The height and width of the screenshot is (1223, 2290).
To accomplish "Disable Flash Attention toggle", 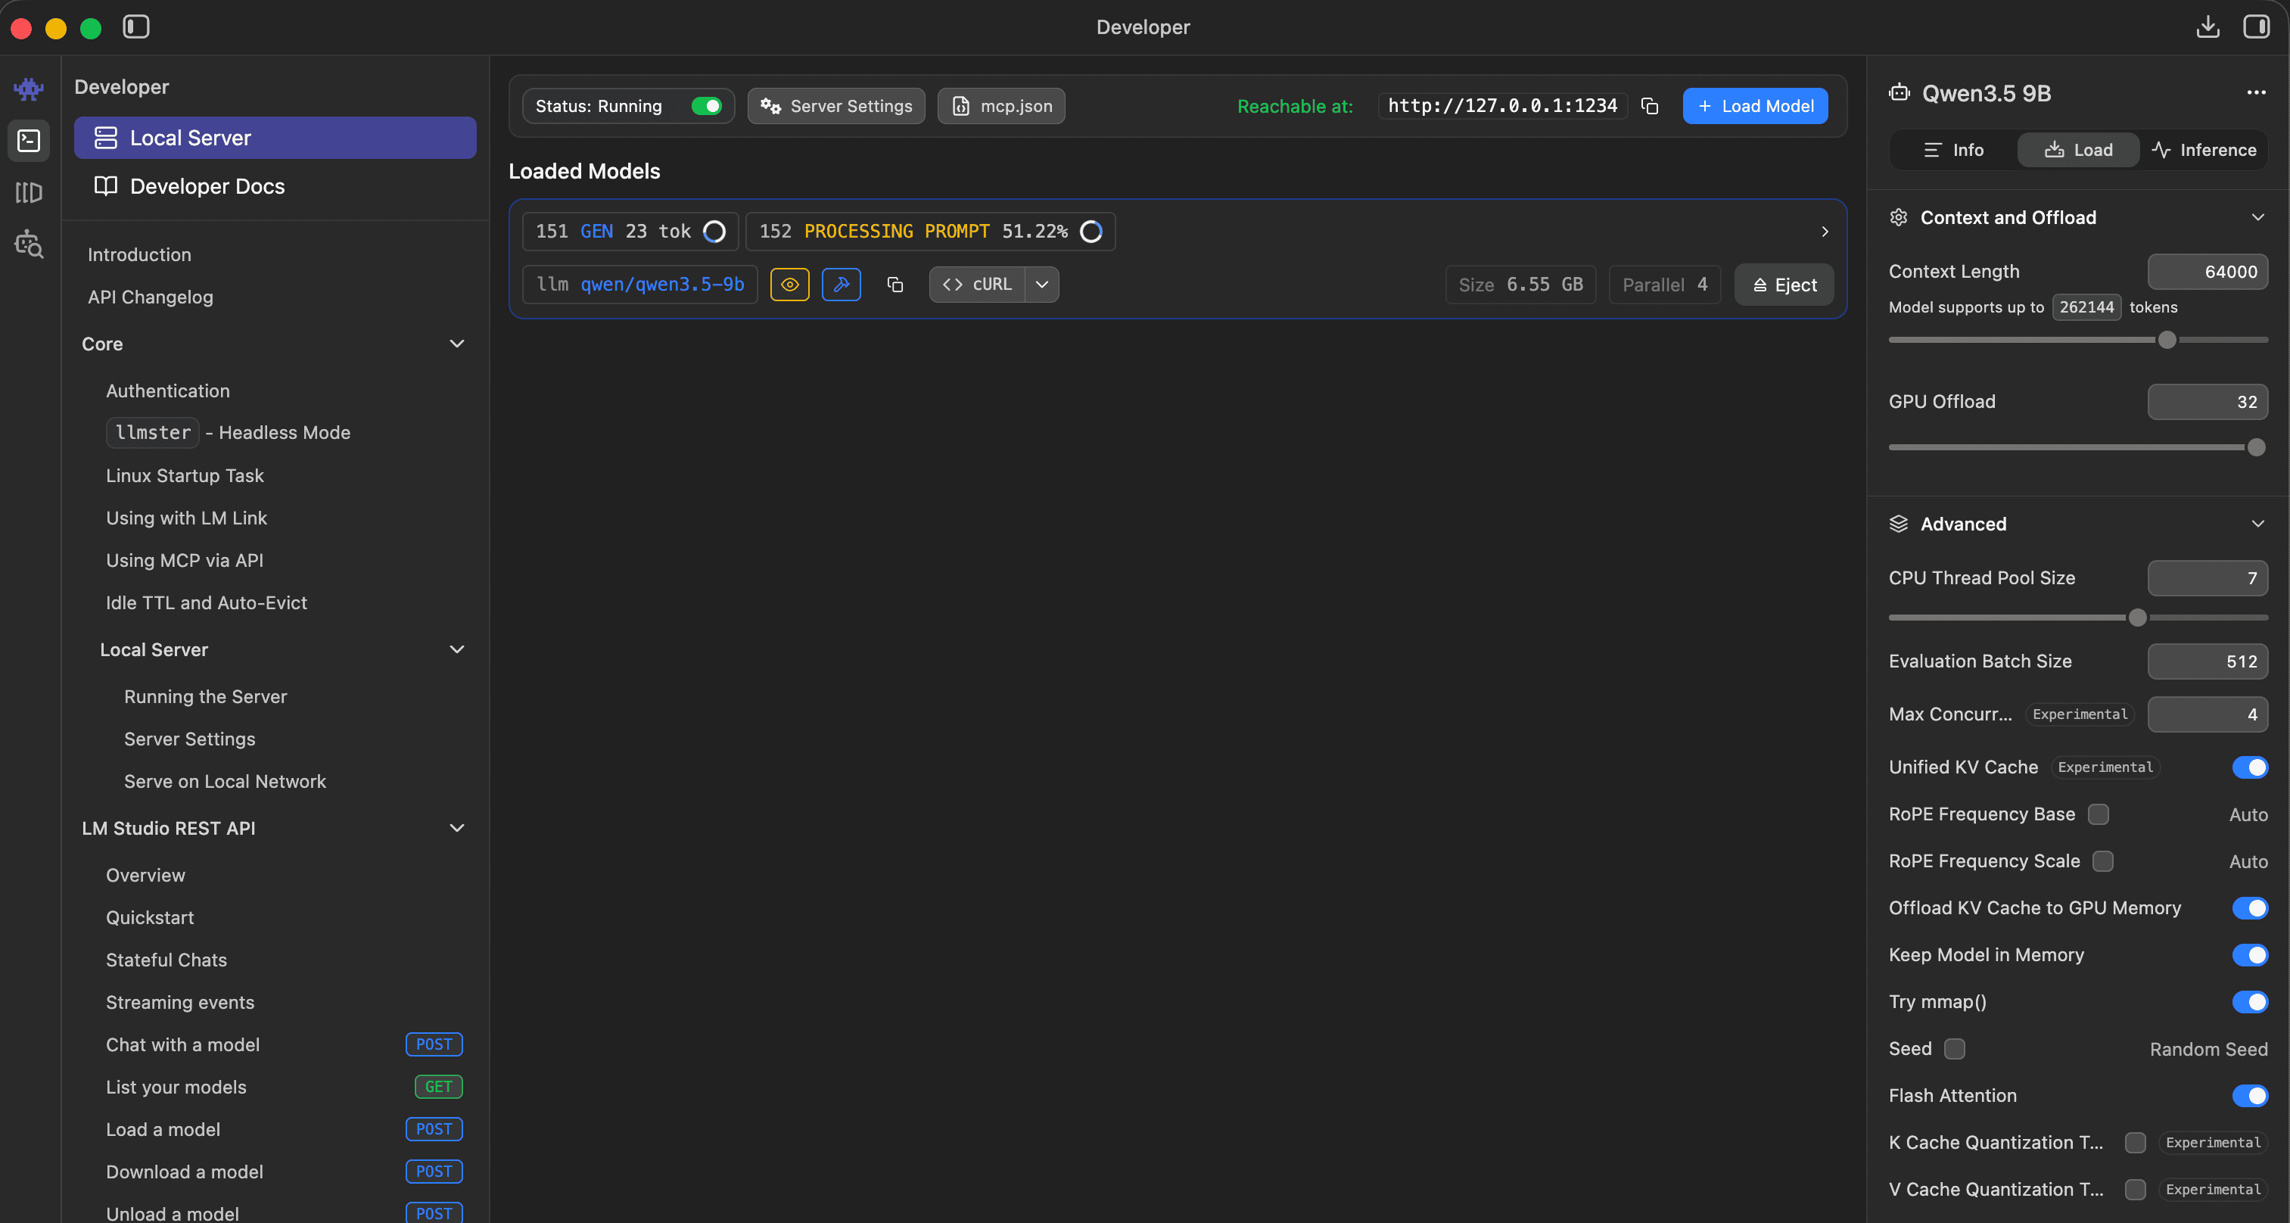I will pyautogui.click(x=2250, y=1096).
